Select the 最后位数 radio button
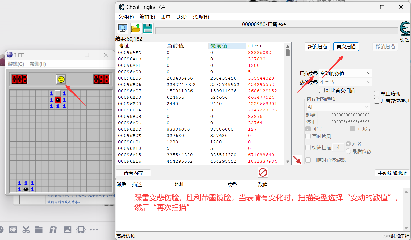Image resolution: width=411 pixels, height=240 pixels. pos(348,151)
